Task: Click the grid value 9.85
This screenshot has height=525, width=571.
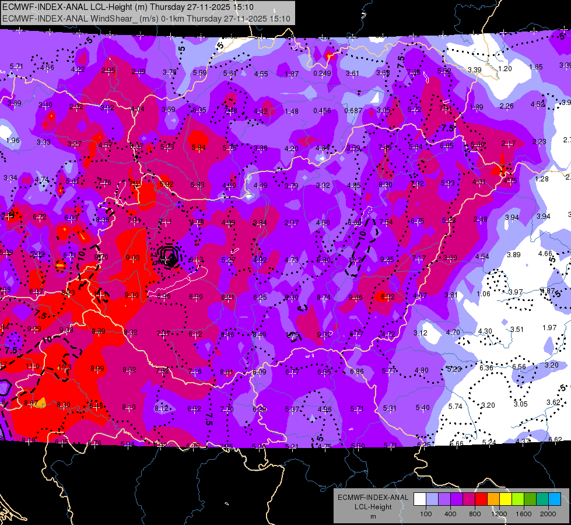Action: tap(387, 260)
